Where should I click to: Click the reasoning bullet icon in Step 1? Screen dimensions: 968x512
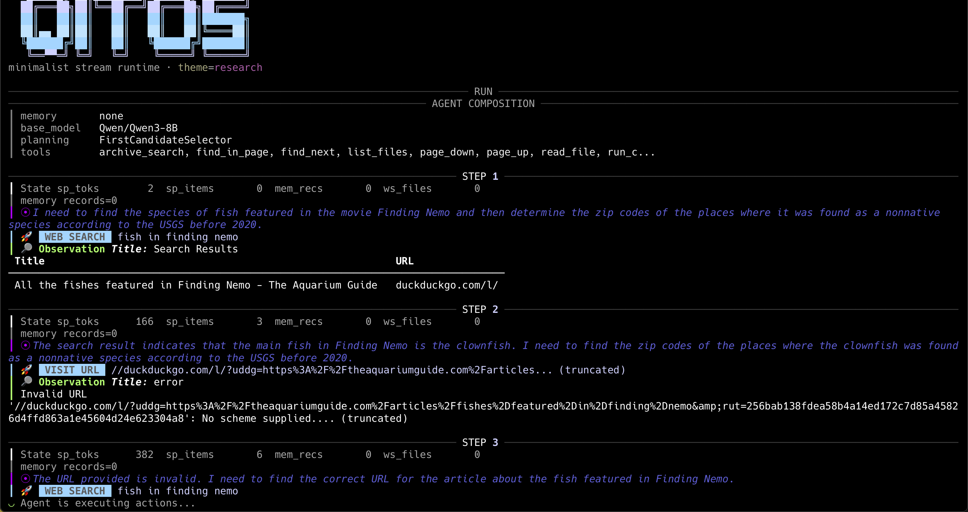25,212
